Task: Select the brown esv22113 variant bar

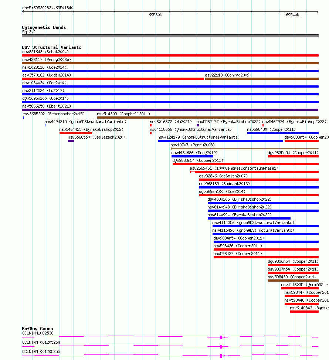Action: point(262,79)
